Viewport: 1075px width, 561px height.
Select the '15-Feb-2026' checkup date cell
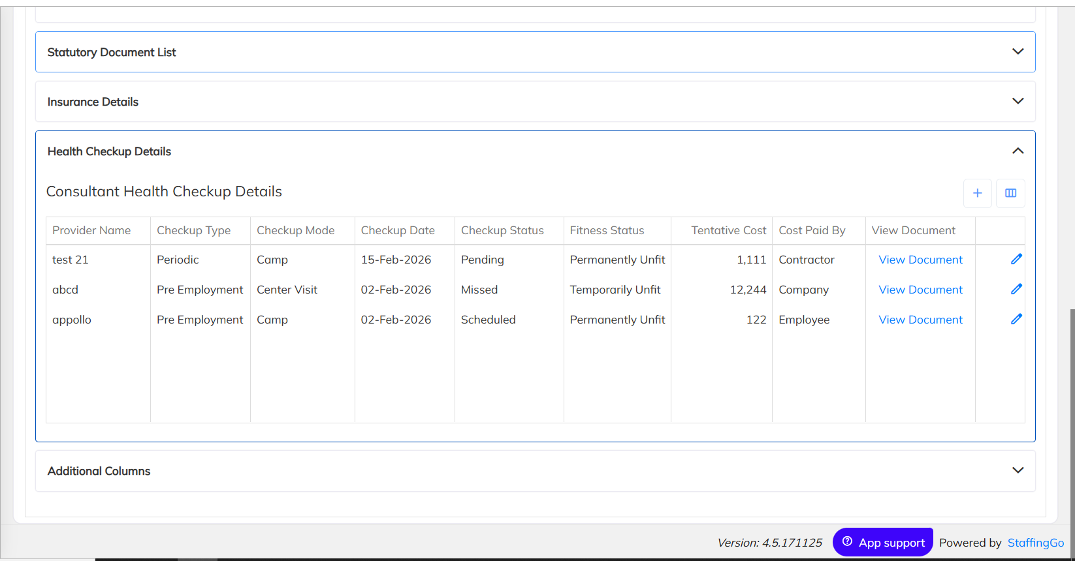coord(405,260)
